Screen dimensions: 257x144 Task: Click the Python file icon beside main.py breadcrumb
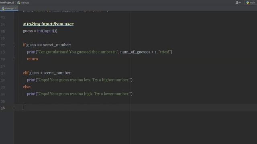[19, 3]
